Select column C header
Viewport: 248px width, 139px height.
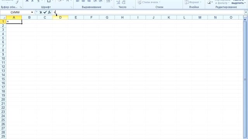point(45,17)
